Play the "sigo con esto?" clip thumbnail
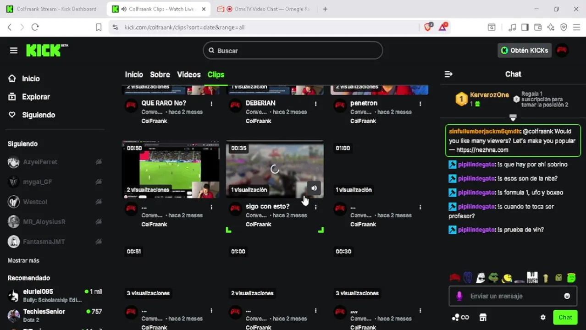The width and height of the screenshot is (586, 330). click(275, 169)
